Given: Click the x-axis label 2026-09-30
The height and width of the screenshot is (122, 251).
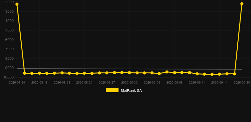Looking at the screenshot, I should point(242,83).
